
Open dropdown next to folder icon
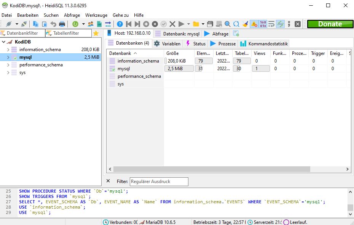(x=203, y=24)
